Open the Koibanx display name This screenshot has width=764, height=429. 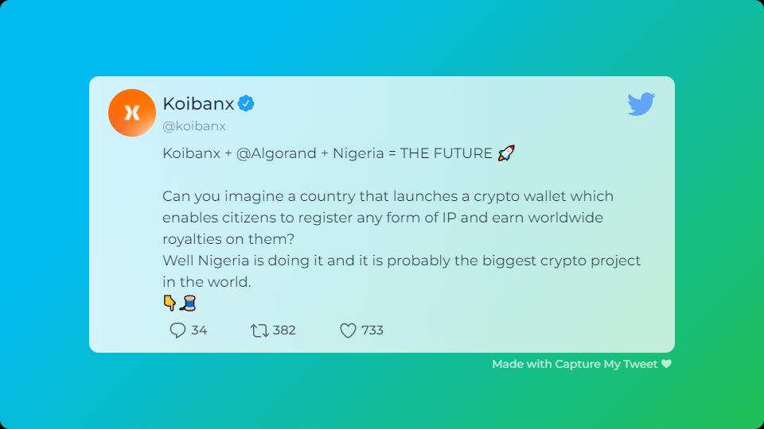click(x=198, y=103)
